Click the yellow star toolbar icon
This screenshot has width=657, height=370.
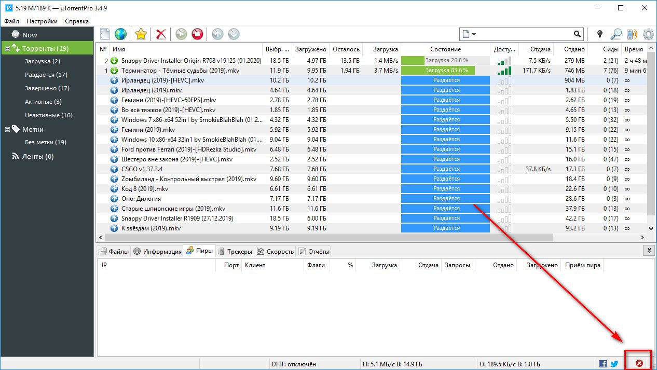(141, 34)
